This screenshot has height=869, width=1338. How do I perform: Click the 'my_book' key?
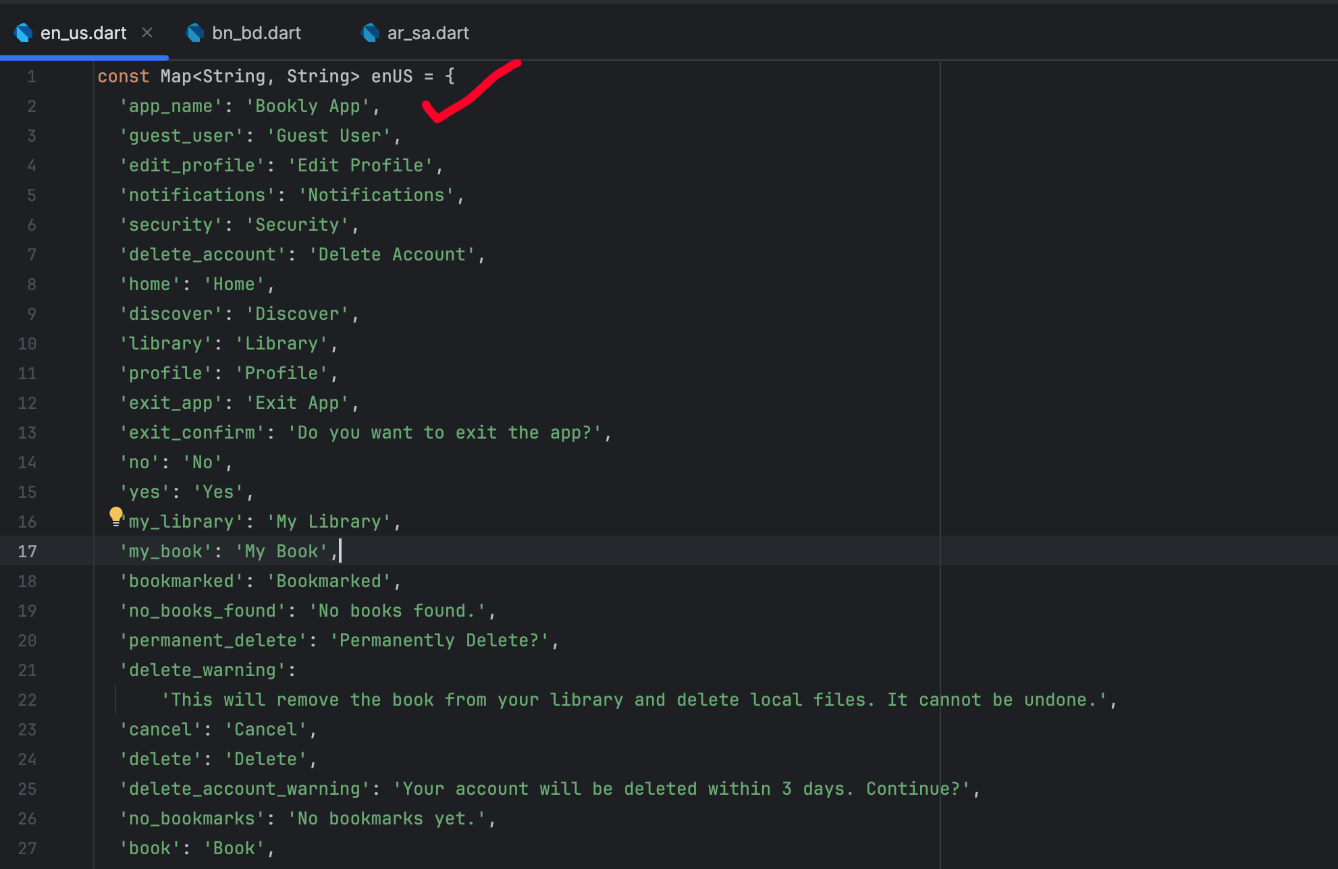[x=165, y=551]
